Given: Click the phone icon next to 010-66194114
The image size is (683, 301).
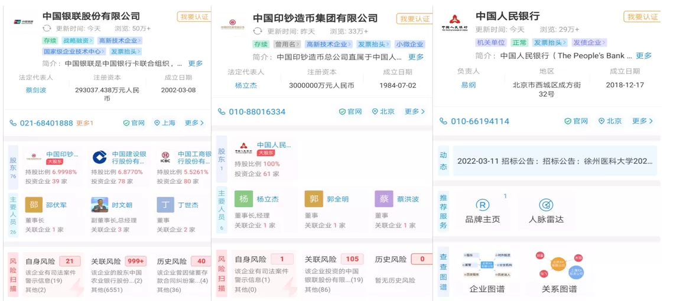Looking at the screenshot, I should pos(444,121).
